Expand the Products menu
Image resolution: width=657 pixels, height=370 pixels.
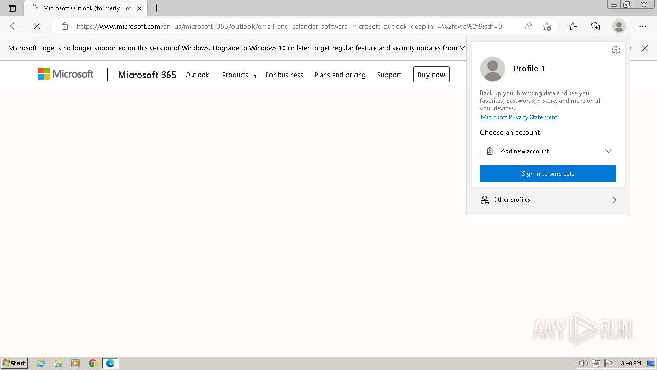click(x=239, y=75)
